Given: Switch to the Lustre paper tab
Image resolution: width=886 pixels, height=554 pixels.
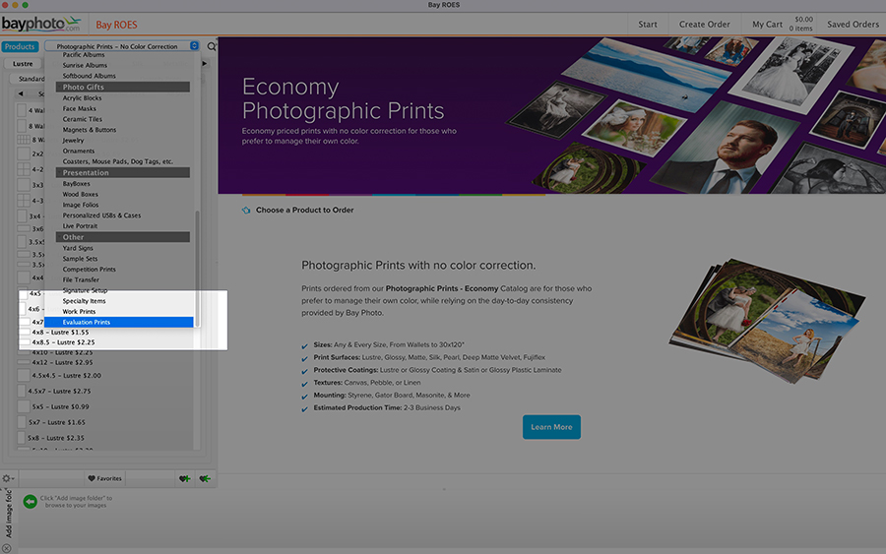Looking at the screenshot, I should [23, 63].
